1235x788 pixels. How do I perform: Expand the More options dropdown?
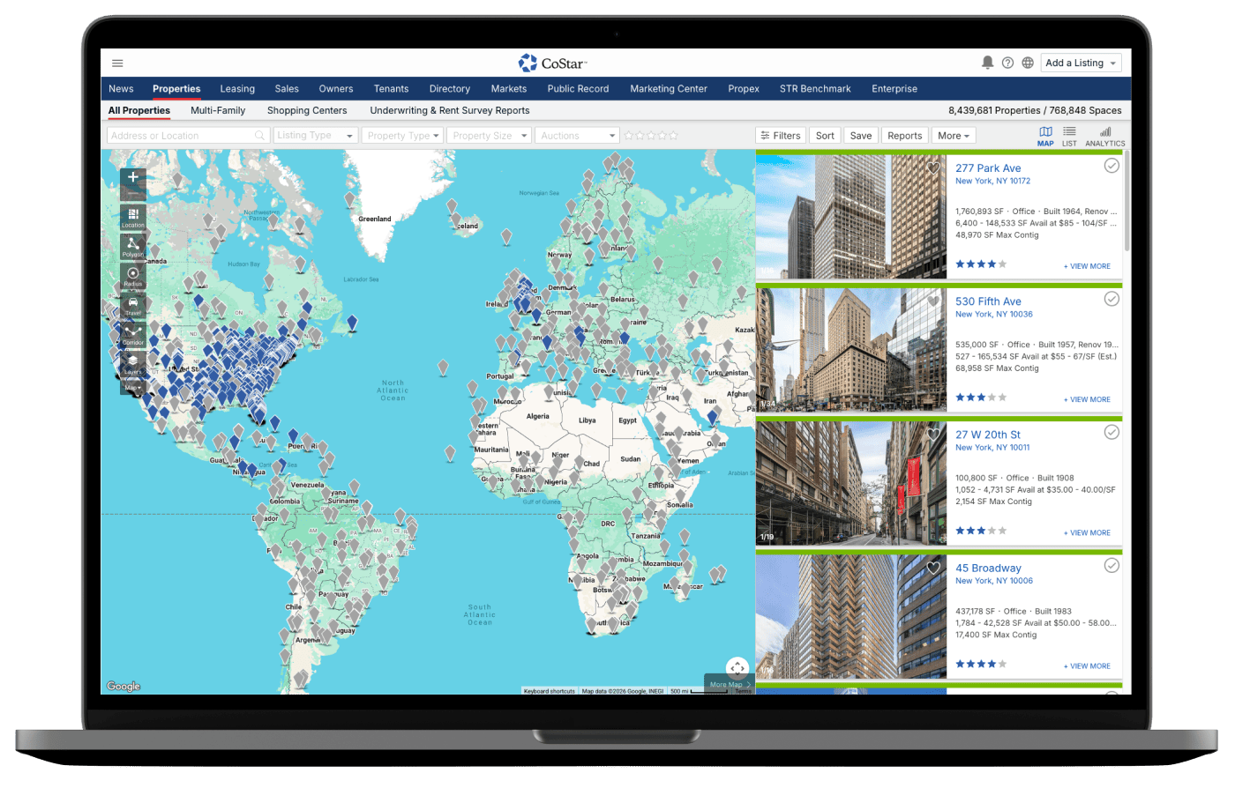pyautogui.click(x=954, y=136)
